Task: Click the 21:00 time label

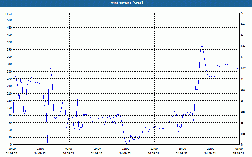Action: coord(210,149)
